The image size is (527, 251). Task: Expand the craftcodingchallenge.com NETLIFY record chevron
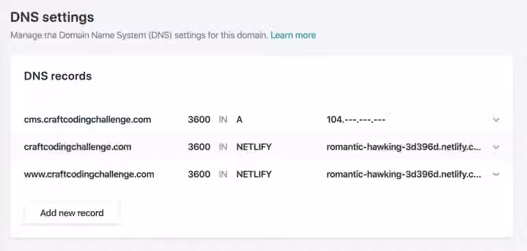click(495, 147)
